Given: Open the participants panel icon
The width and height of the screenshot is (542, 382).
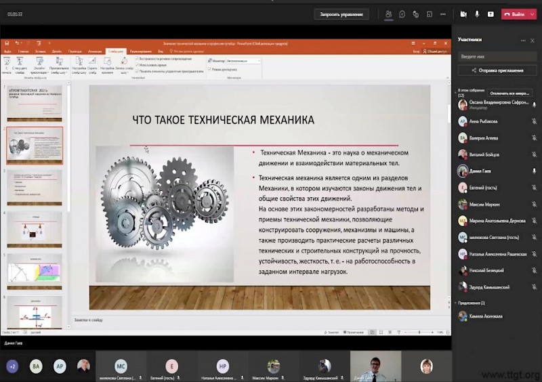Looking at the screenshot, I should pos(388,14).
